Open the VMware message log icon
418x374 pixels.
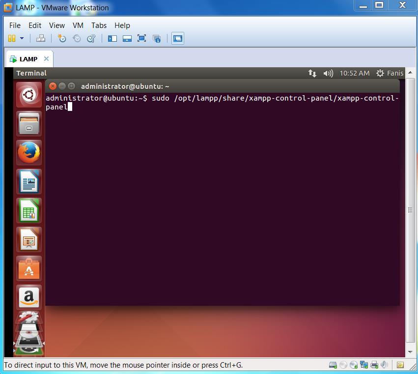400,365
